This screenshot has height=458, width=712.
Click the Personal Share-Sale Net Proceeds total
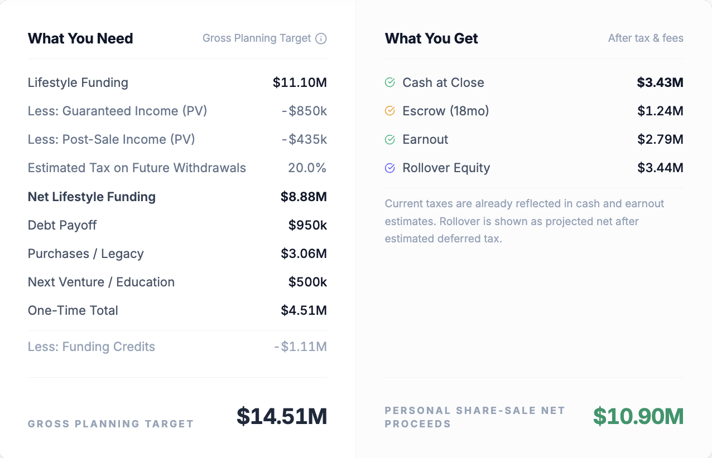click(x=638, y=416)
